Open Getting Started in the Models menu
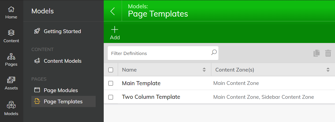The image size is (335, 122). 62,31
